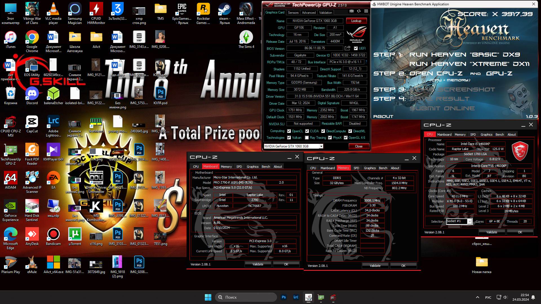The image size is (541, 304).
Task: Open AIDA64 desktop icon
Action: click(10, 180)
